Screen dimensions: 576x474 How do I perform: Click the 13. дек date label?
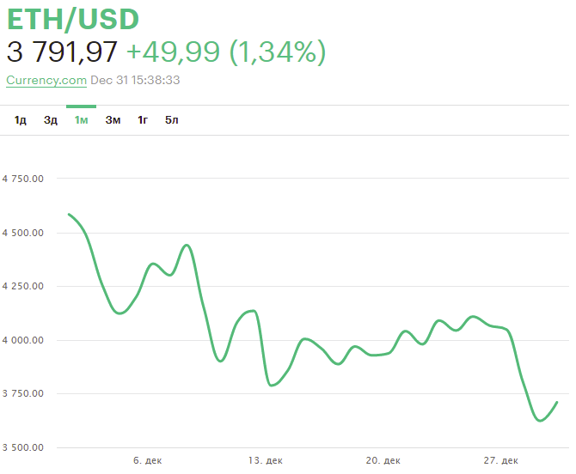point(265,461)
